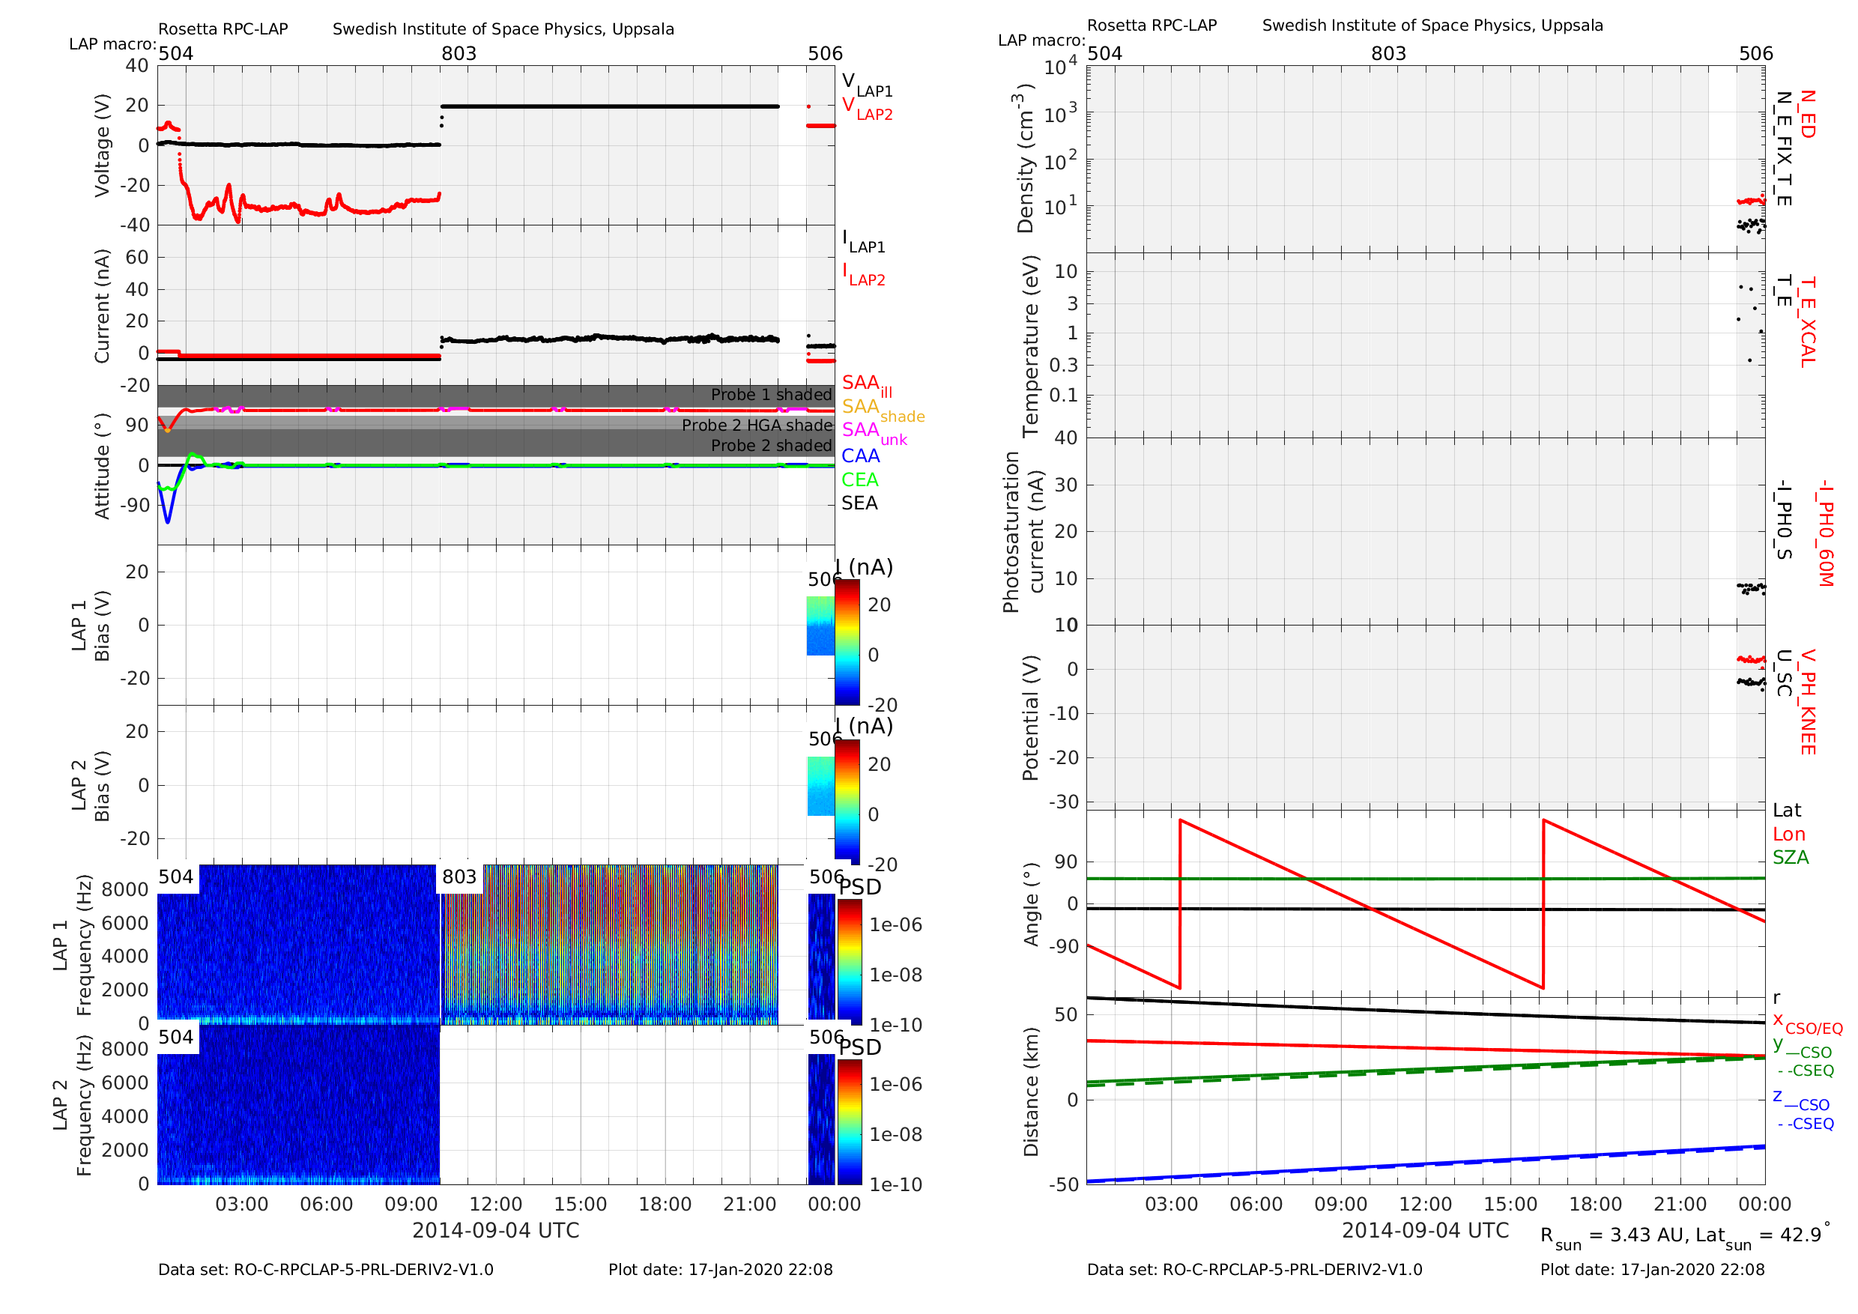Screen dimensions: 1858x1314
Task: Click the blue z_CSO legend entry
Action: pos(1800,1100)
